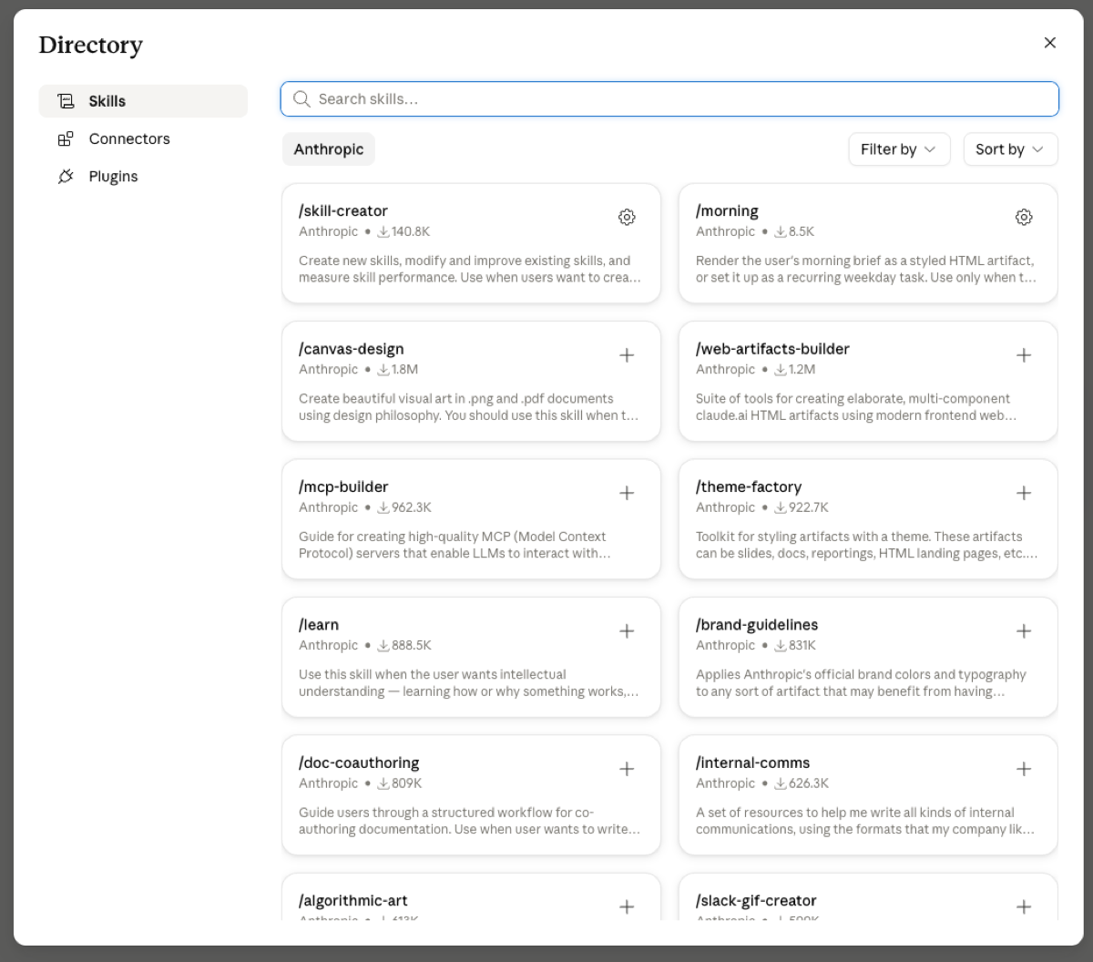Add the /theme-factory skill with plus icon
Viewport: 1093px width, 962px height.
[1024, 493]
